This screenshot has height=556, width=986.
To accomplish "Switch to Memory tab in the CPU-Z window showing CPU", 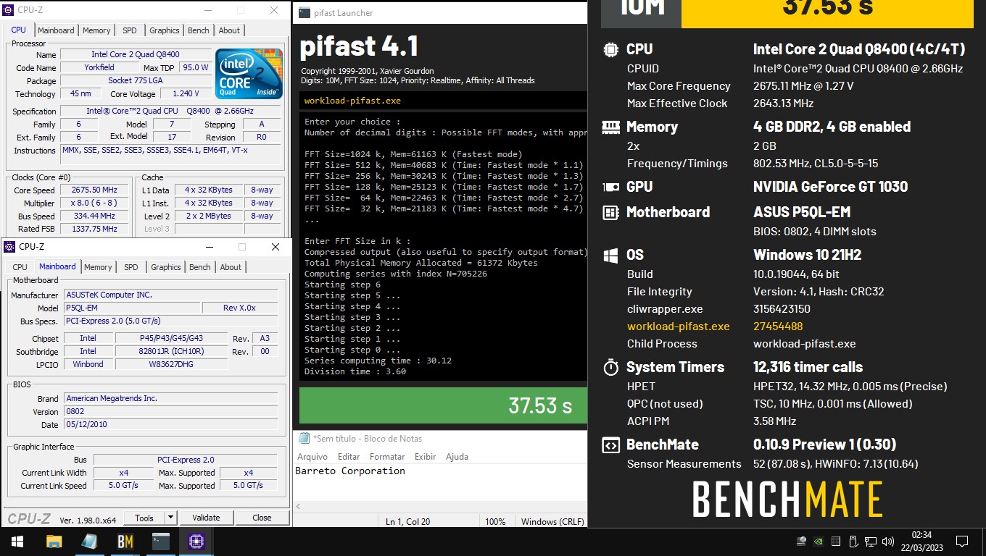I will (96, 30).
